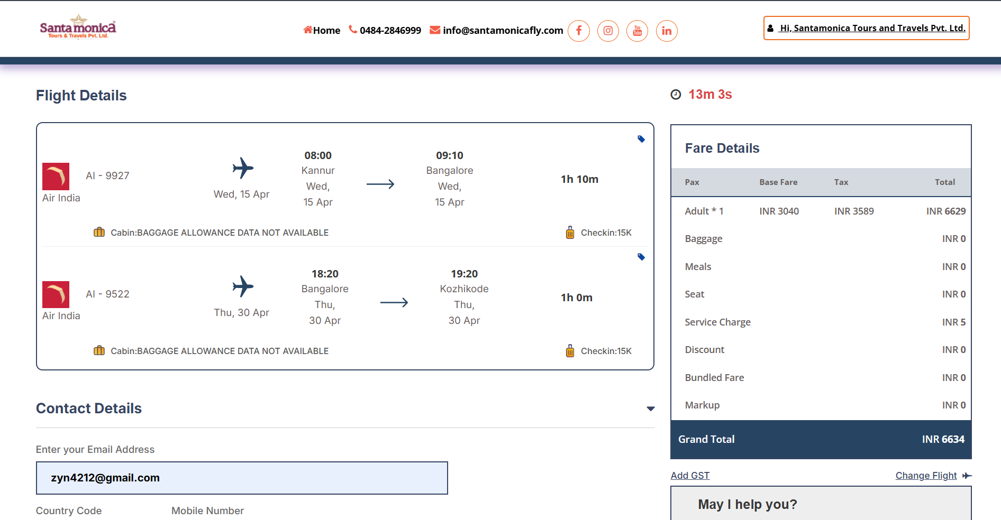The height and width of the screenshot is (520, 1001).
Task: Click the plane icon beside Change Flight
Action: (x=967, y=476)
